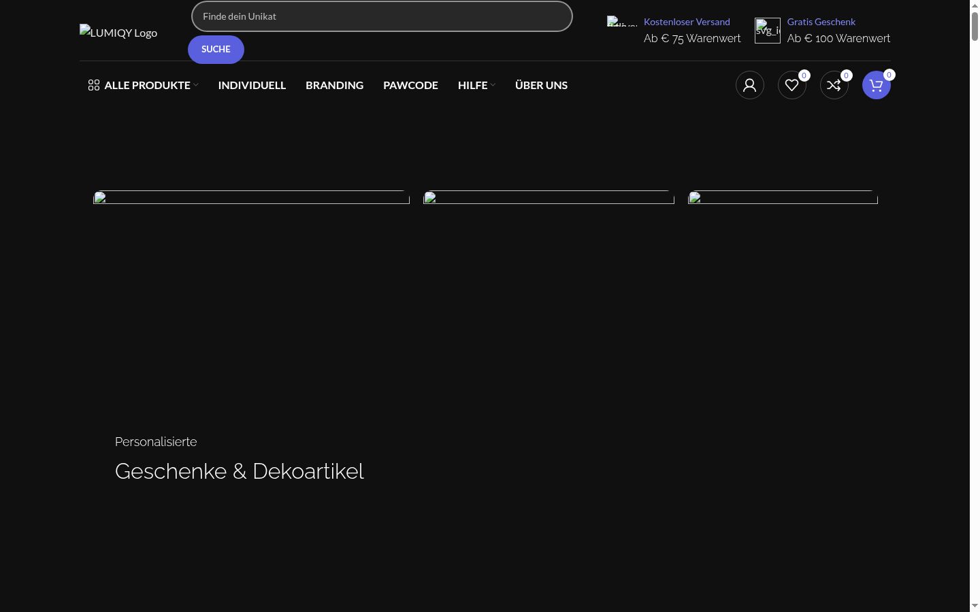Image resolution: width=980 pixels, height=612 pixels.
Task: Click the free shipping icon image
Action: pyautogui.click(x=622, y=21)
